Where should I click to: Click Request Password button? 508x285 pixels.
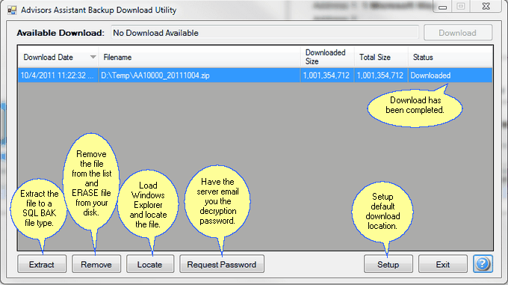point(222,264)
